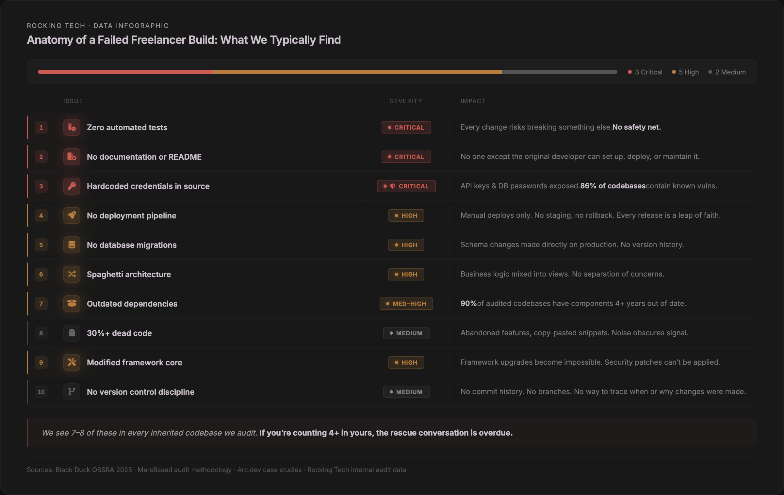
Task: Select the test tube icon for Zero automated tests
Action: [72, 127]
